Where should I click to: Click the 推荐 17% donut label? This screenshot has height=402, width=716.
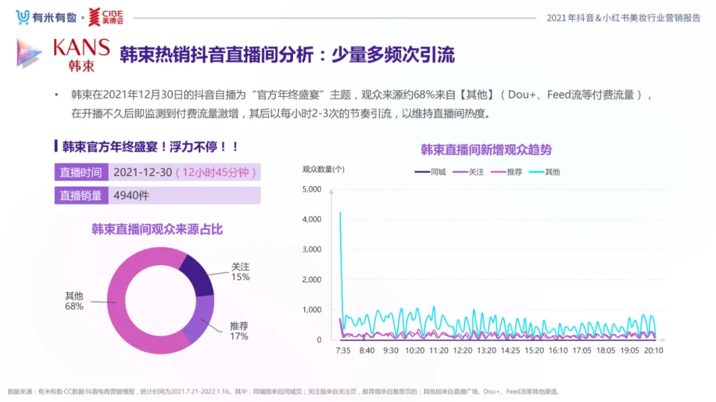pyautogui.click(x=239, y=331)
